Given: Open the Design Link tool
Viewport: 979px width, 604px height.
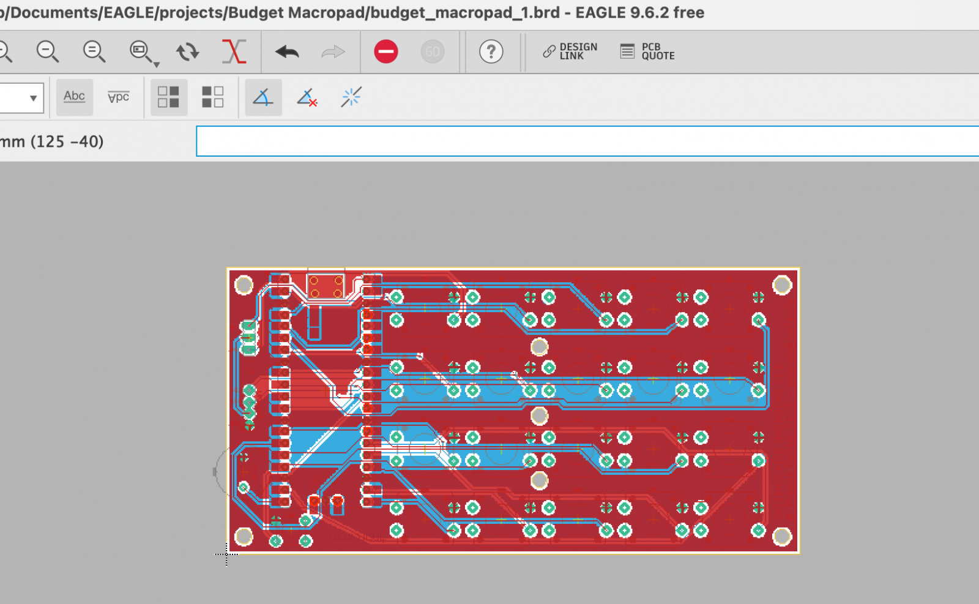Looking at the screenshot, I should 570,51.
